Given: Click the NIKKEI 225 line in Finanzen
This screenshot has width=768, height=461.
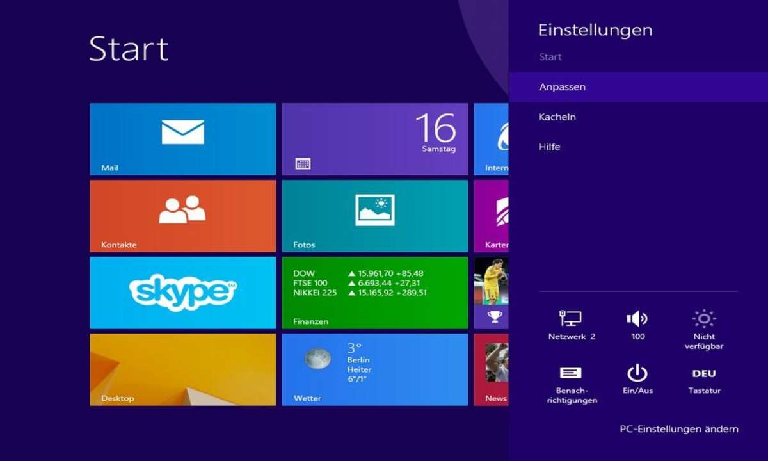Looking at the screenshot, I should pos(360,293).
